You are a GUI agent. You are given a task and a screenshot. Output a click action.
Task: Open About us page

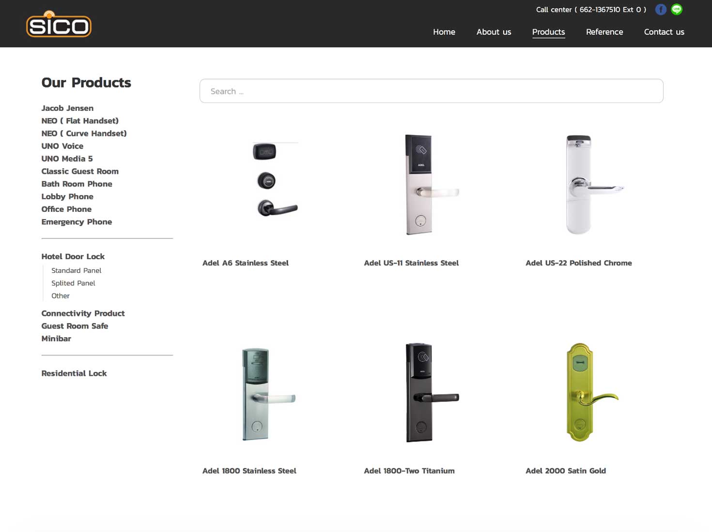[494, 32]
